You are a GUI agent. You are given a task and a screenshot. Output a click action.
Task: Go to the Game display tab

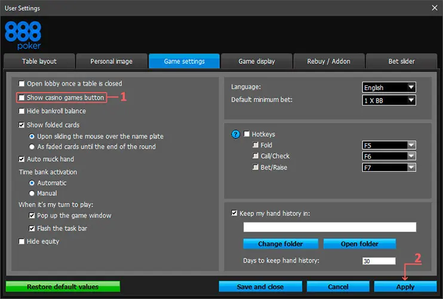pyautogui.click(x=257, y=61)
